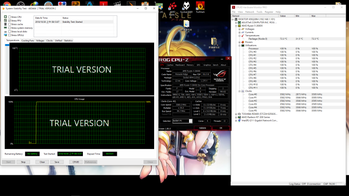Click the CPUID Hardware Monitor PRO title icon
Image resolution: width=349 pixels, height=196 pixels.
tap(234, 7)
